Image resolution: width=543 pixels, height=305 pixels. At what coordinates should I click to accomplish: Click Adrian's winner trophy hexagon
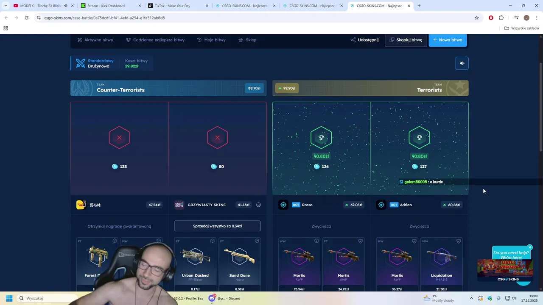(x=419, y=137)
